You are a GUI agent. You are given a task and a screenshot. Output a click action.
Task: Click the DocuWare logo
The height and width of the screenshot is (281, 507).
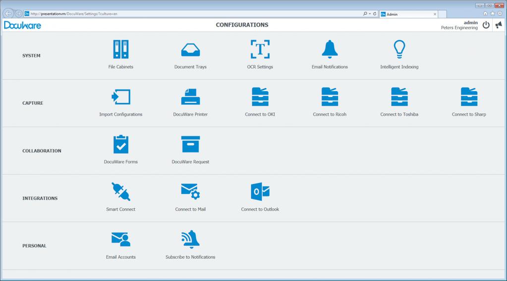(22, 25)
